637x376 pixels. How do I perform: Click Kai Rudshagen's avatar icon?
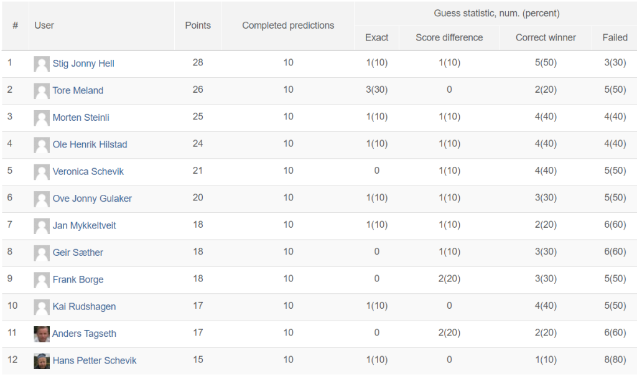pos(42,308)
